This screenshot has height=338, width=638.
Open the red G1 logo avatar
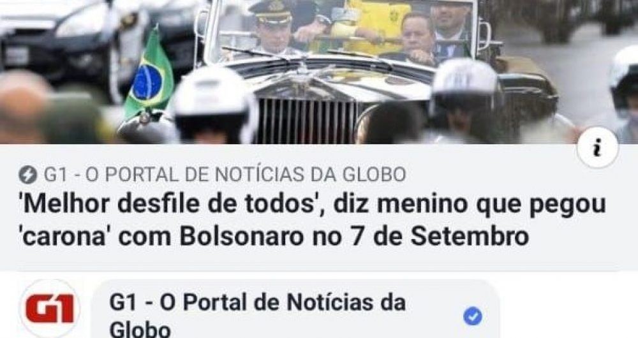click(50, 309)
